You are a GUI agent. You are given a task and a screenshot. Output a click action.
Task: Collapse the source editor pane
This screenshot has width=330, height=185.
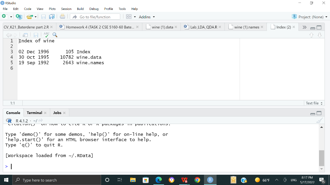313,28
